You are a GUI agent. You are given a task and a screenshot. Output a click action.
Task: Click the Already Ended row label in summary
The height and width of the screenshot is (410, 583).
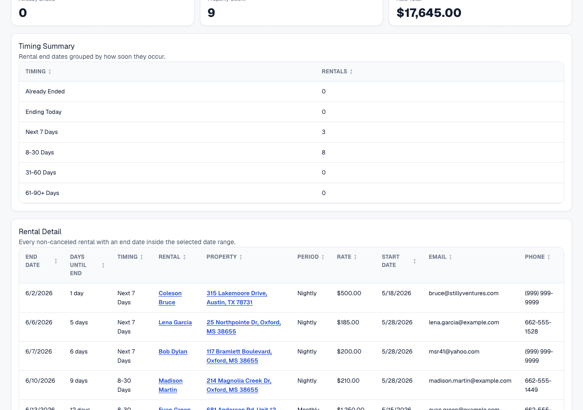[45, 92]
